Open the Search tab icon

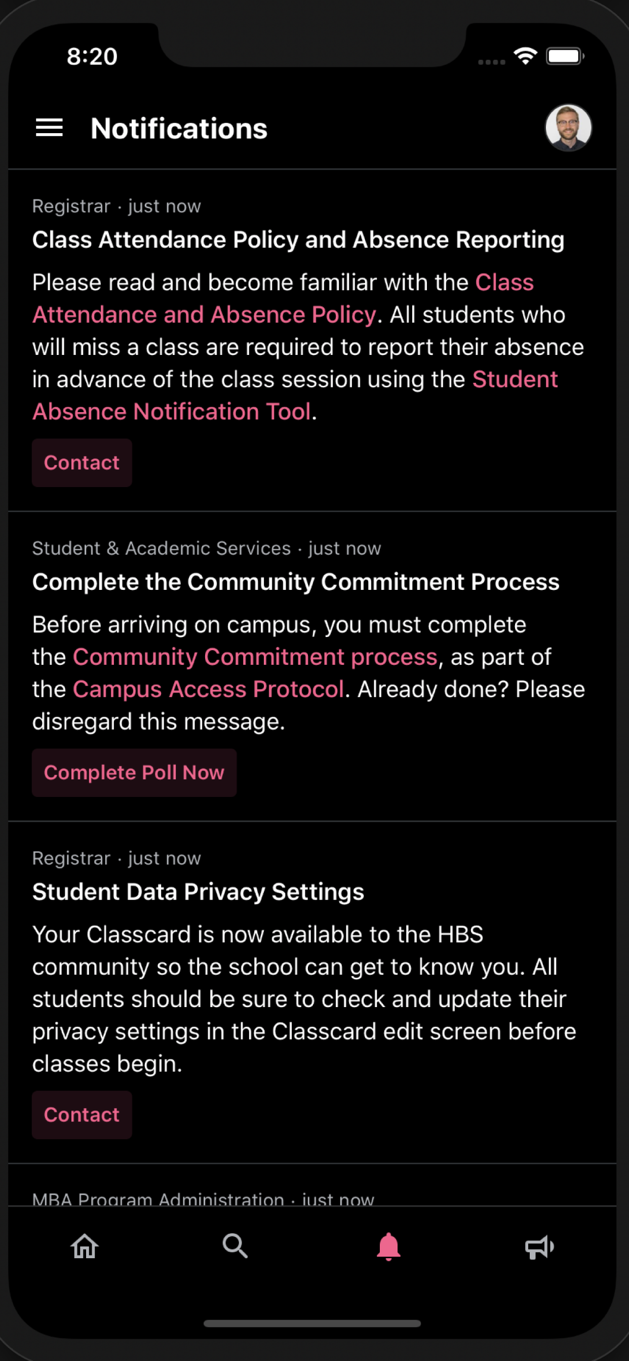(235, 1246)
